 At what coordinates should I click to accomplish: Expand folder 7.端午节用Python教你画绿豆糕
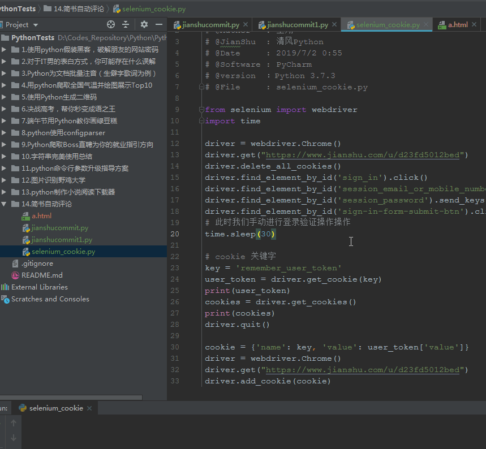(x=4, y=121)
